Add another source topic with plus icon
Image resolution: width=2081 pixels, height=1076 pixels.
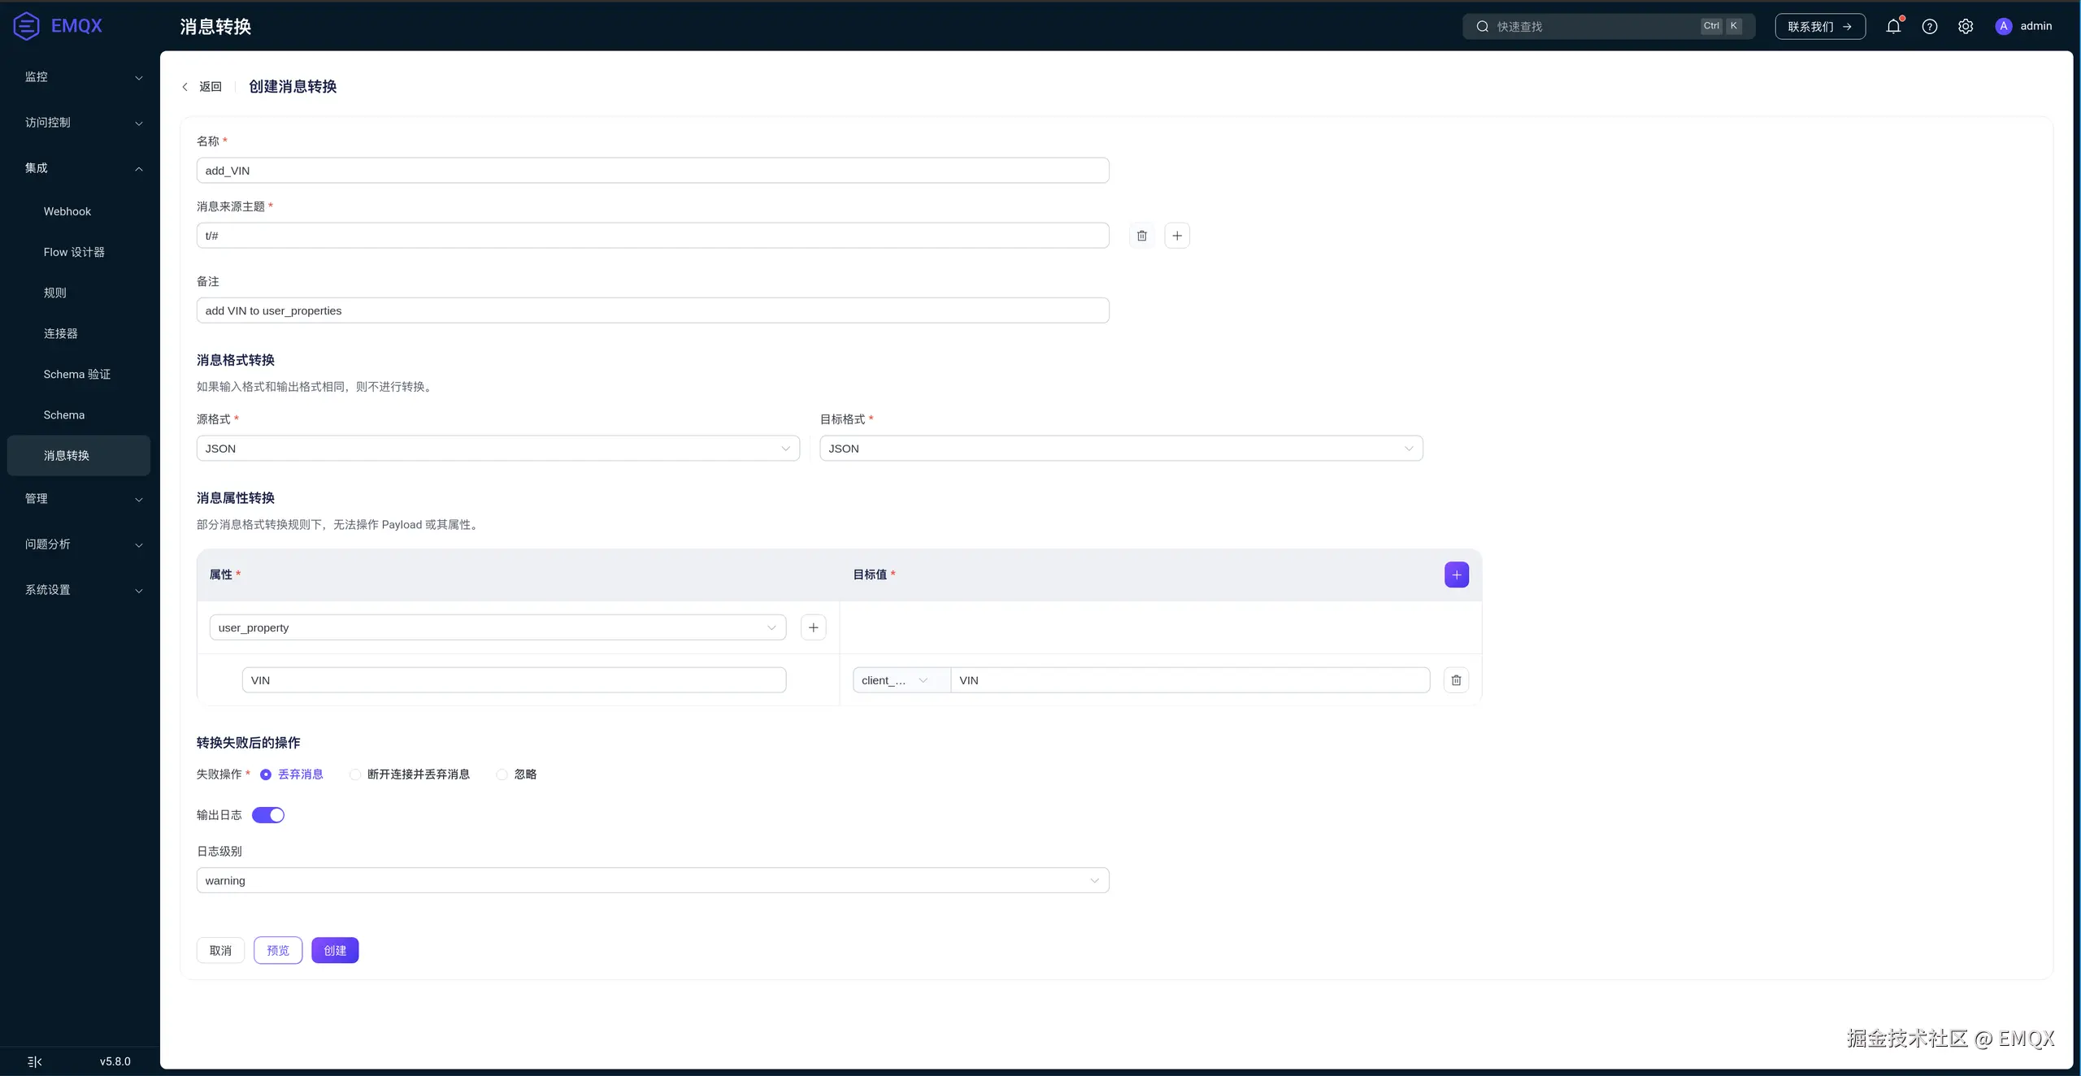[x=1176, y=236]
